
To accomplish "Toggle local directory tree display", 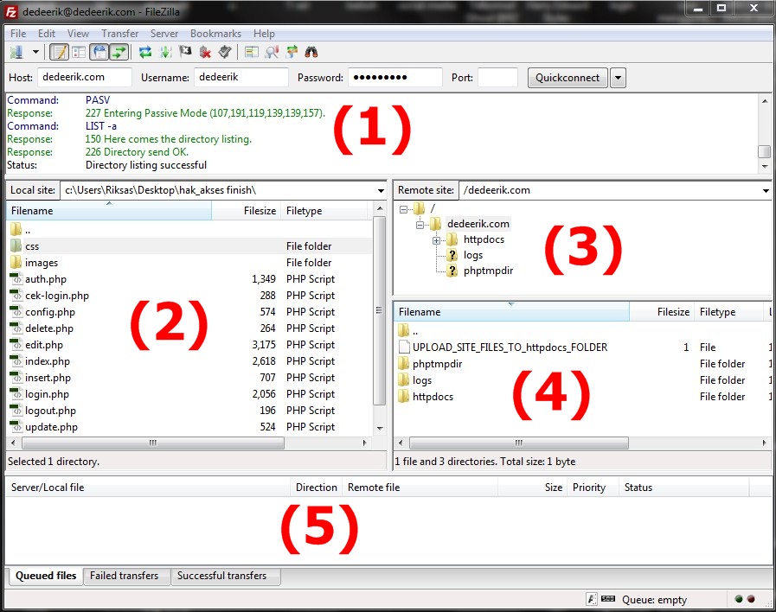I will pyautogui.click(x=79, y=52).
